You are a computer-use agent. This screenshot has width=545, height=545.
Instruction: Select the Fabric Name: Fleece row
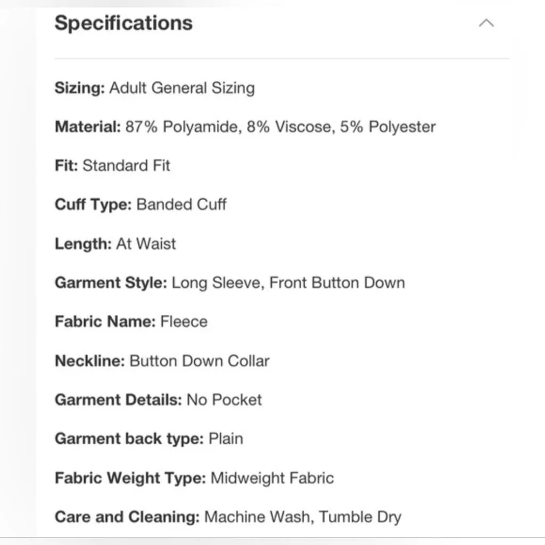pyautogui.click(x=131, y=321)
